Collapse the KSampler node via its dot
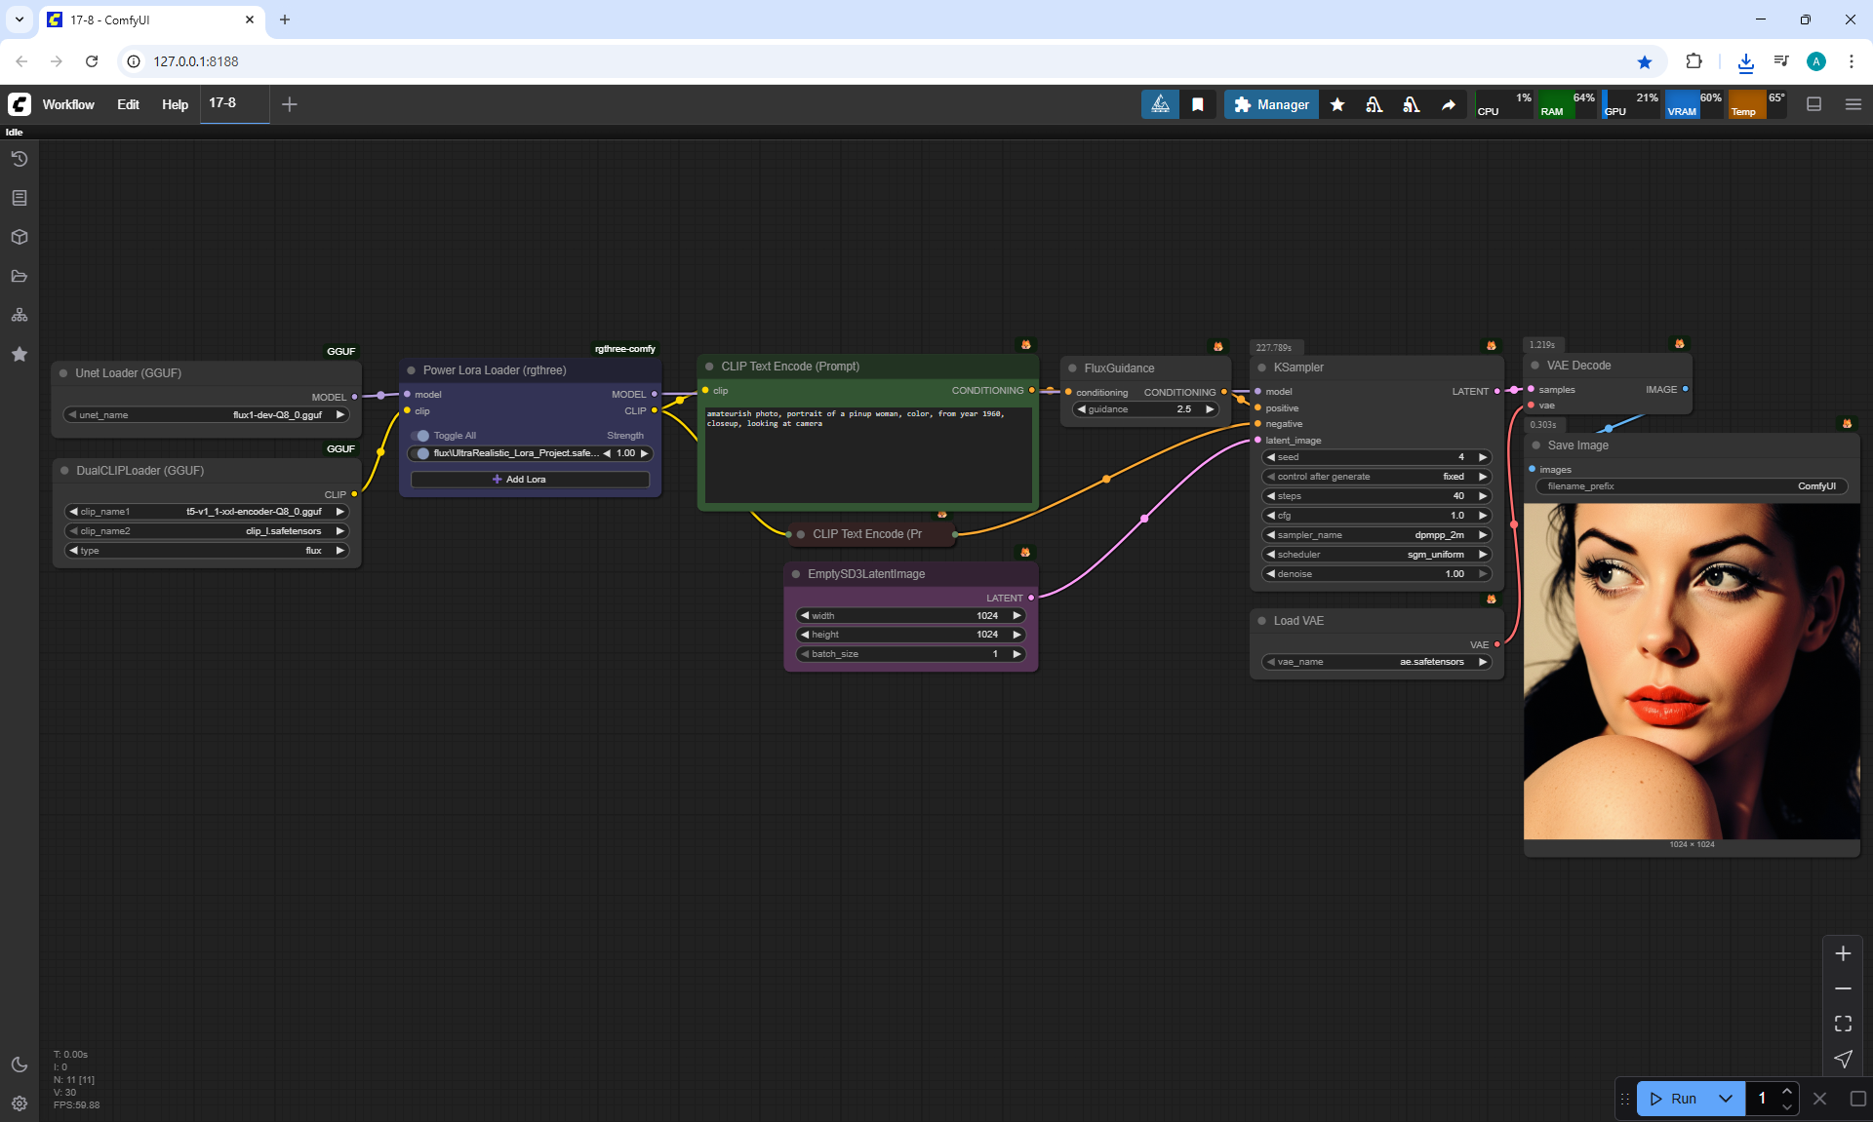Image resolution: width=1873 pixels, height=1122 pixels. (1261, 368)
